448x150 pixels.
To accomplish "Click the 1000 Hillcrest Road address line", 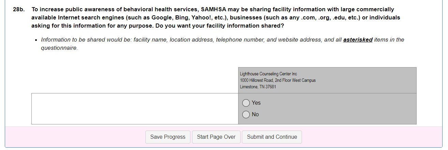I will click(277, 80).
